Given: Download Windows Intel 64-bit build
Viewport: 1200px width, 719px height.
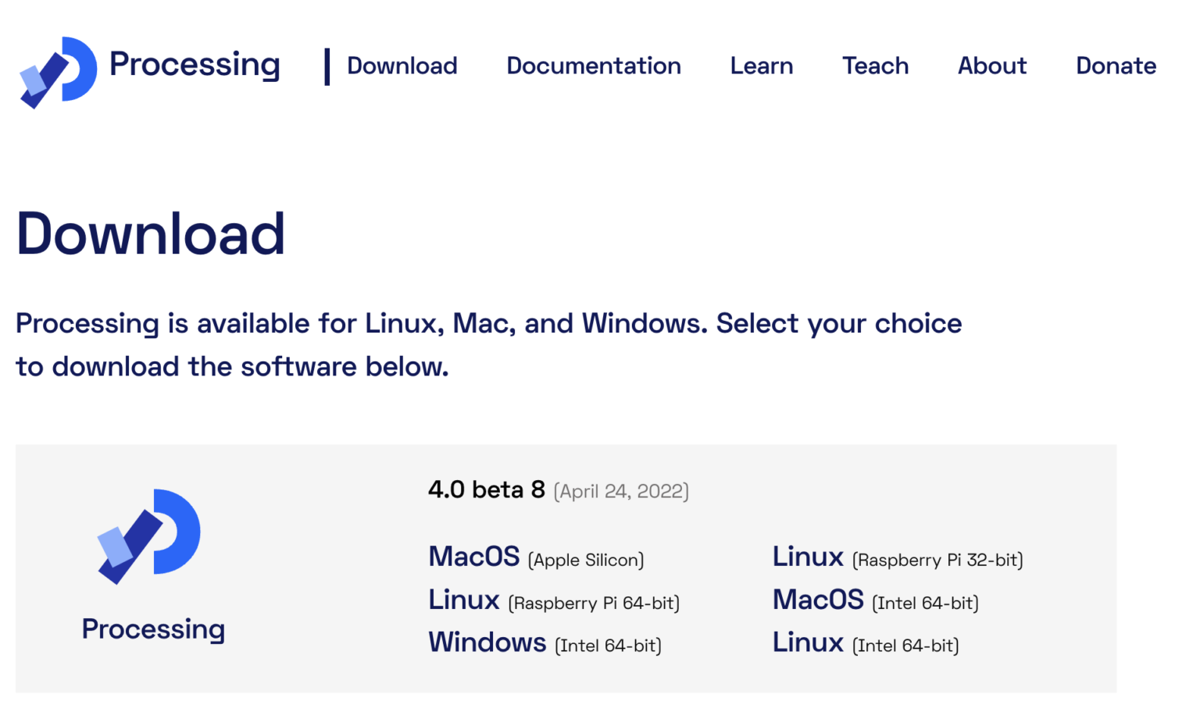Looking at the screenshot, I should tap(487, 643).
